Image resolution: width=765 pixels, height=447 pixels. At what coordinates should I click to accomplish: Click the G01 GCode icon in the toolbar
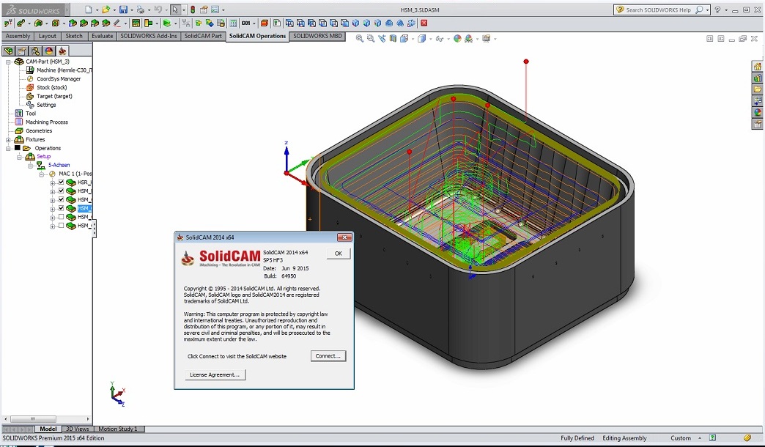click(x=246, y=23)
